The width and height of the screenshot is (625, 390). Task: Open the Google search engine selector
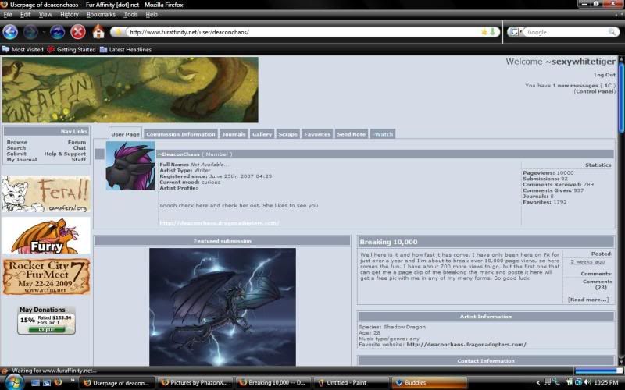coord(516,32)
